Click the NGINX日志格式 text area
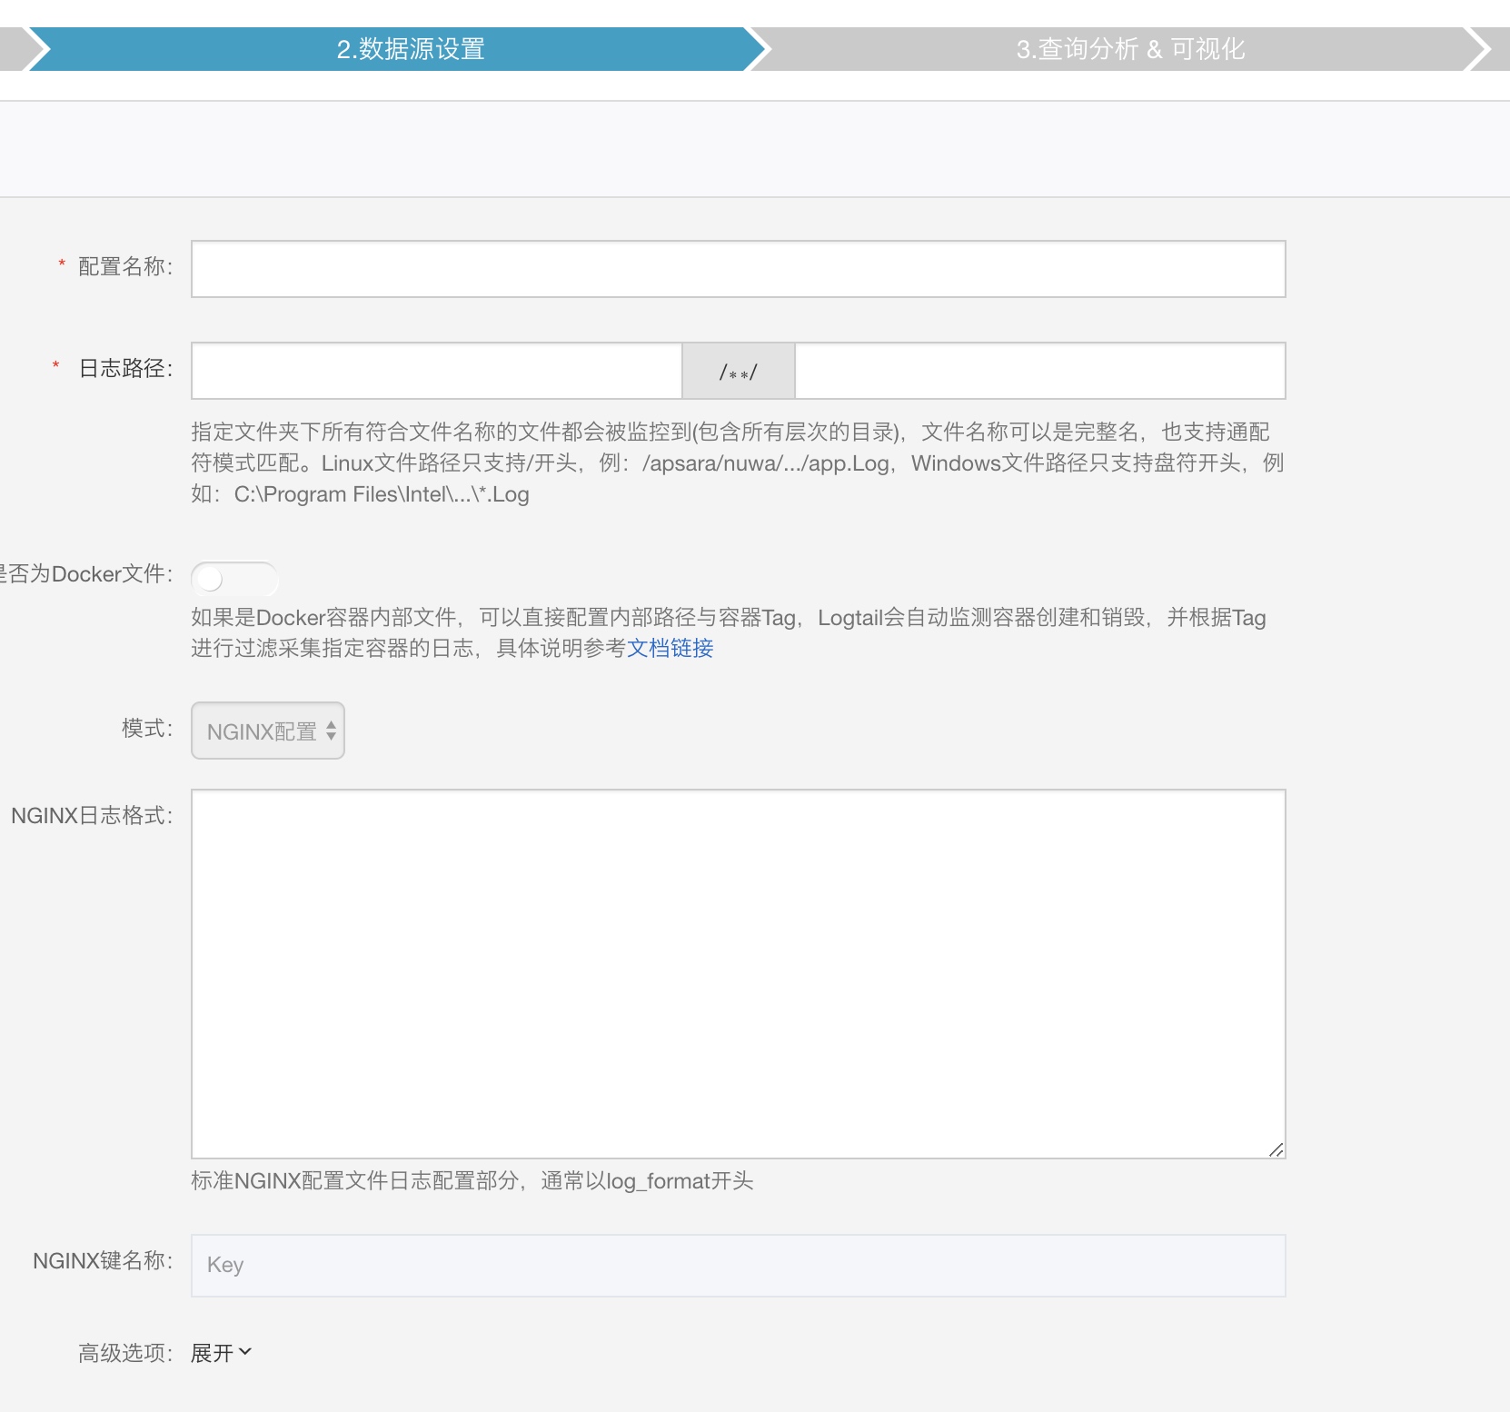The image size is (1510, 1412). [x=738, y=974]
